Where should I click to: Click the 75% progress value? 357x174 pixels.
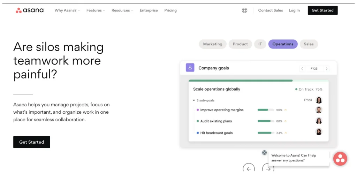pyautogui.click(x=319, y=89)
